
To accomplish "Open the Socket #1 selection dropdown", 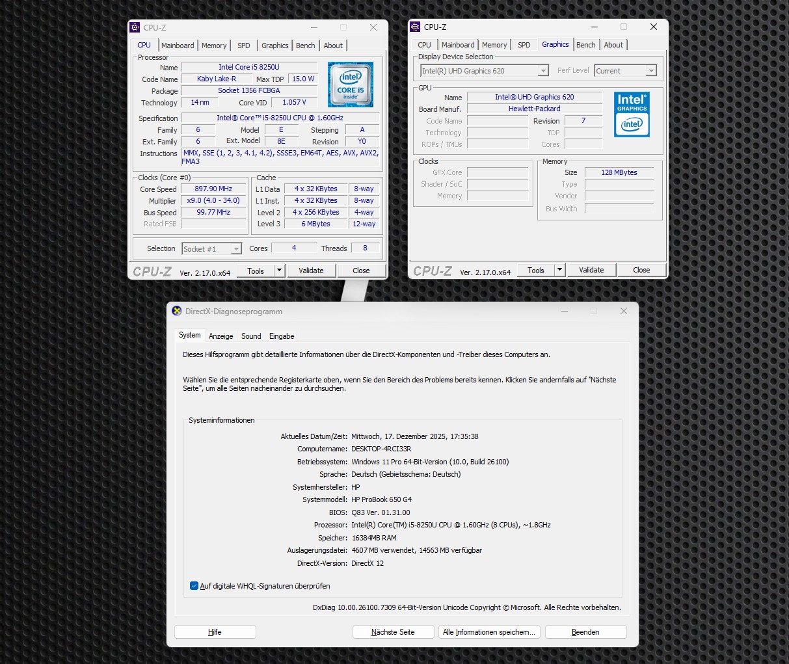I will point(236,249).
